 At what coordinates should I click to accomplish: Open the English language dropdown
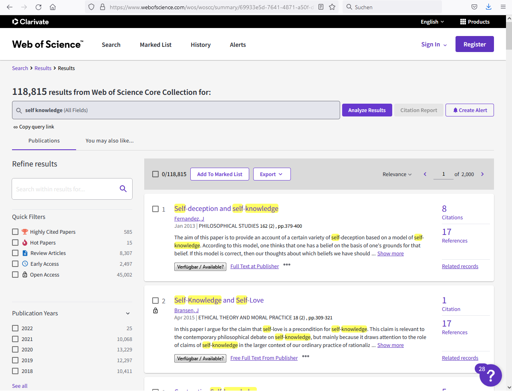click(432, 22)
